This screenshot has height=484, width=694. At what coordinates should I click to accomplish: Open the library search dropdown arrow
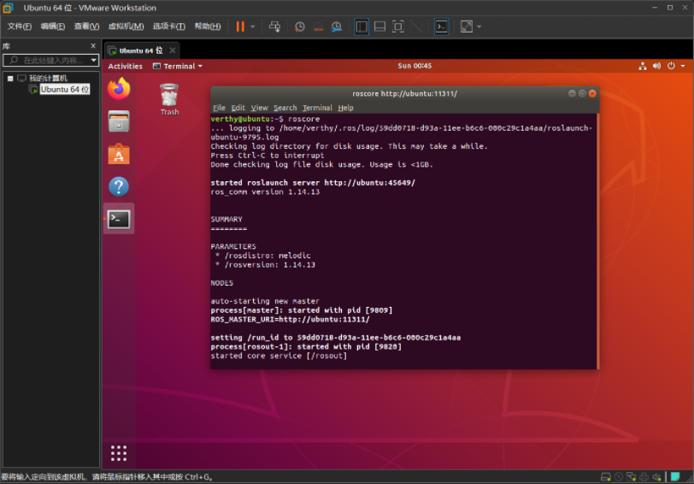point(93,60)
